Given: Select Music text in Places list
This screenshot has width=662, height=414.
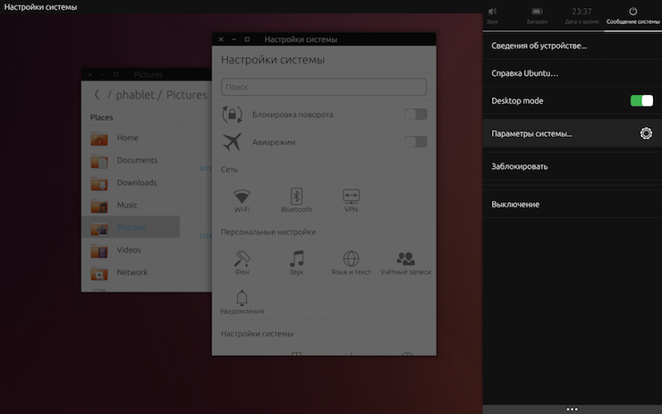Looking at the screenshot, I should pyautogui.click(x=127, y=205).
